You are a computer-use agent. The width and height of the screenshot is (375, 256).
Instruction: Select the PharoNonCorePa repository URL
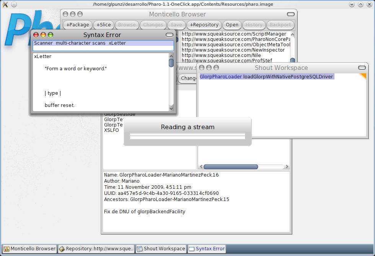point(236,39)
